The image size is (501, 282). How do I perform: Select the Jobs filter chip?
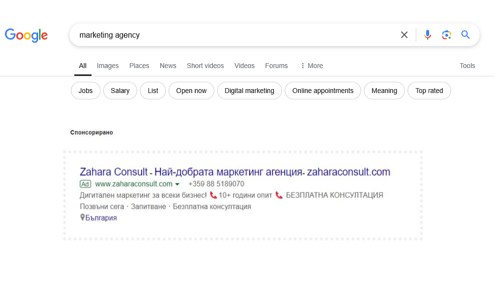pyautogui.click(x=86, y=91)
